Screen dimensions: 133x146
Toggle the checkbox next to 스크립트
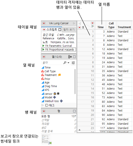[x=60, y=30]
